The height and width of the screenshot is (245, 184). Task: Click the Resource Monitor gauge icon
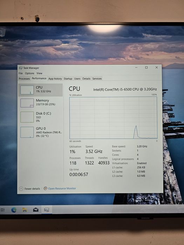(x=45, y=188)
